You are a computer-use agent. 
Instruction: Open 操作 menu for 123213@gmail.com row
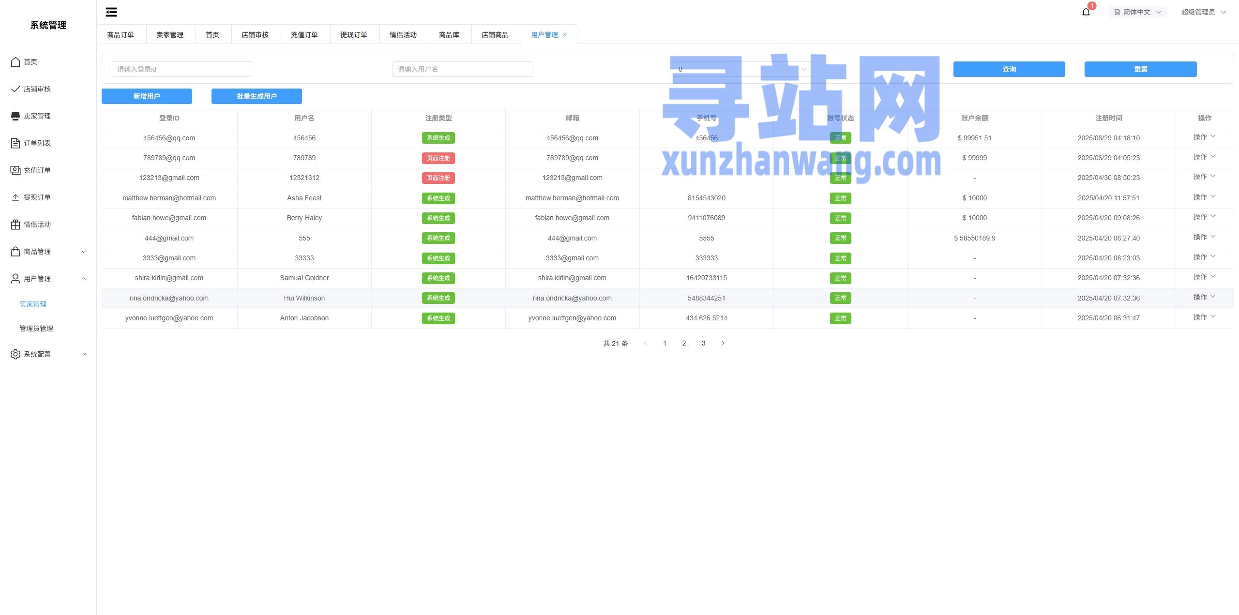(1204, 177)
